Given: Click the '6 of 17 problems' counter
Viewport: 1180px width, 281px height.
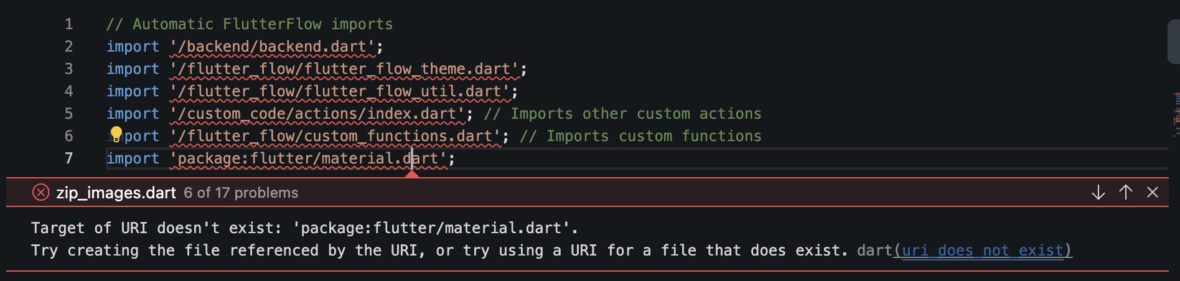Looking at the screenshot, I should pos(241,193).
